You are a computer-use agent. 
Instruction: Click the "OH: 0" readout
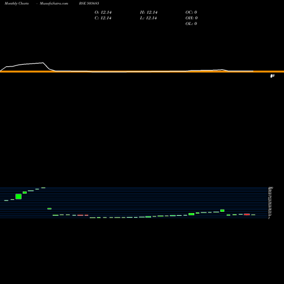click(x=191, y=18)
